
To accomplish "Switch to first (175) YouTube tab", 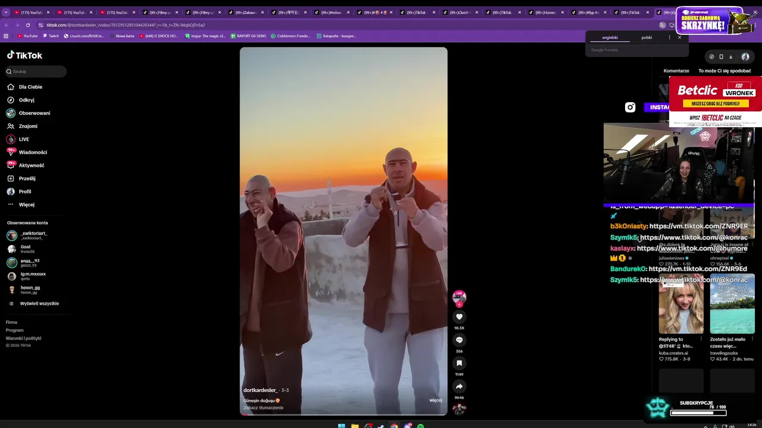I will click(31, 12).
